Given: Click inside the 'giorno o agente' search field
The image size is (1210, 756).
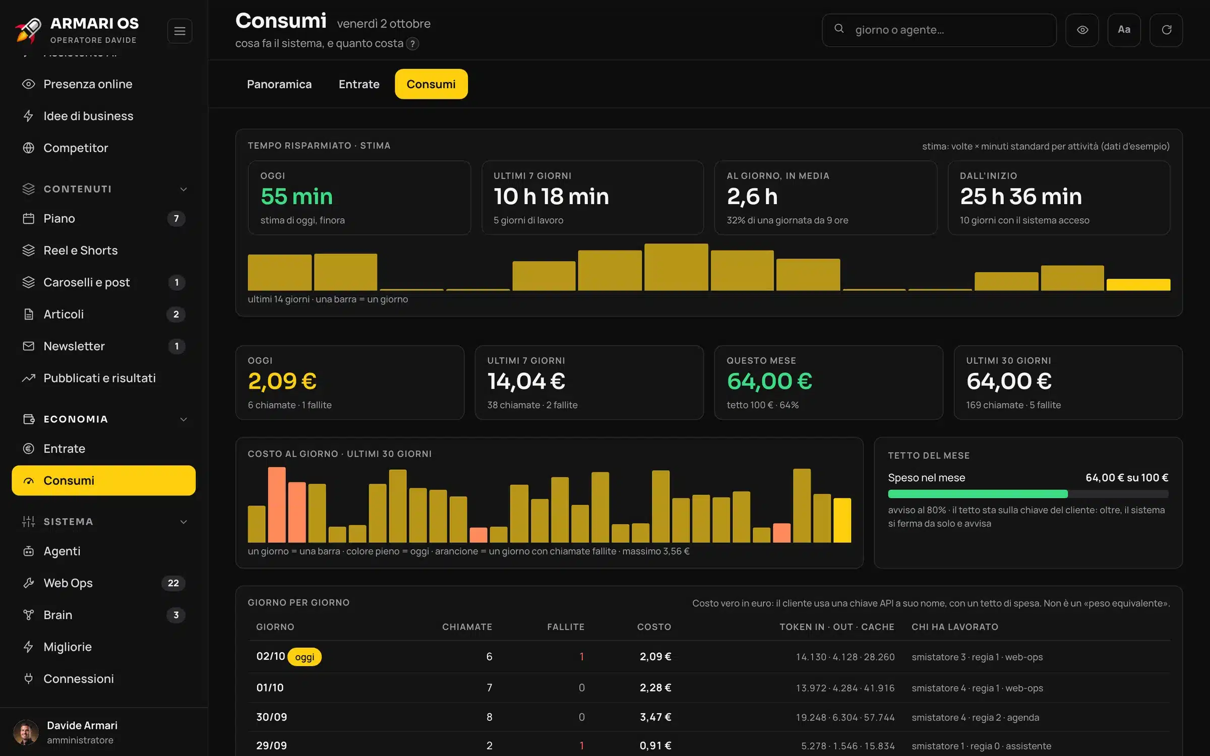Looking at the screenshot, I should click(939, 30).
